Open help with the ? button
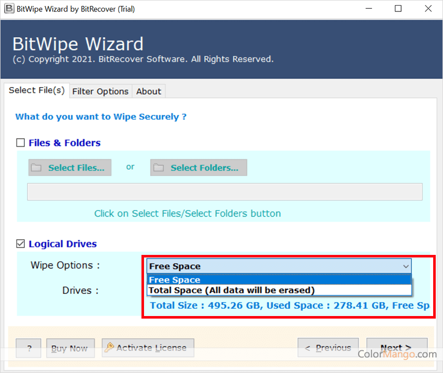 [x=28, y=348]
